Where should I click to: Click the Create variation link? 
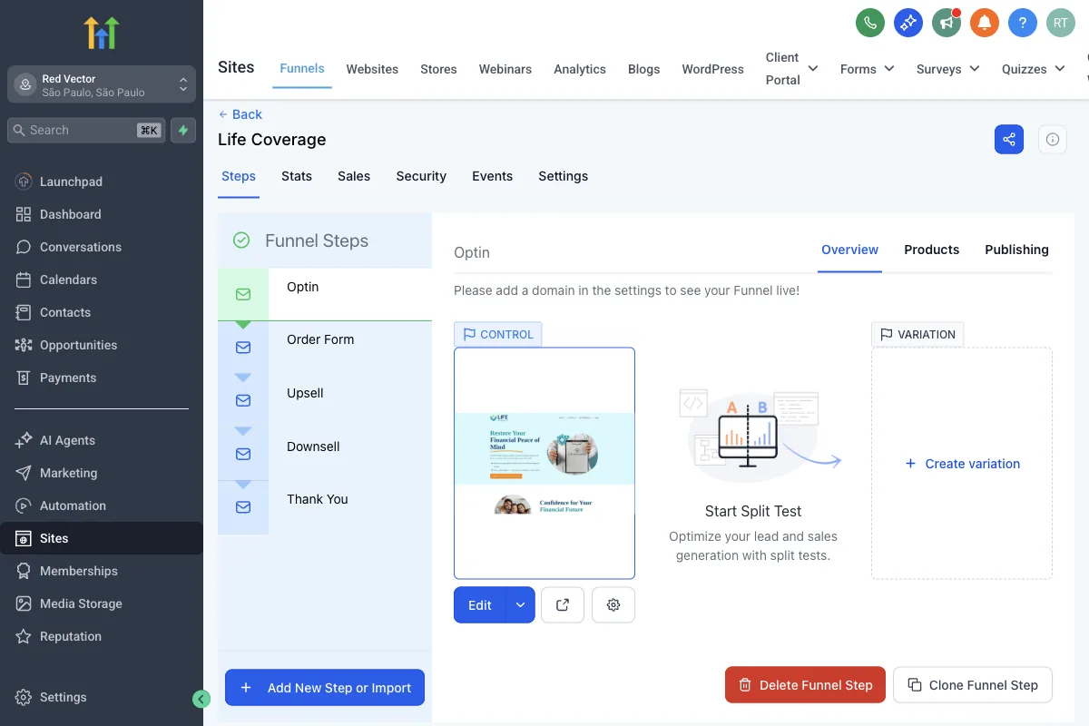[x=962, y=464]
